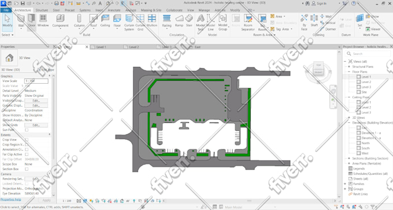This screenshot has width=393, height=210.
Task: Open the work plane Viewer
Action: pyautogui.click(x=373, y=29)
